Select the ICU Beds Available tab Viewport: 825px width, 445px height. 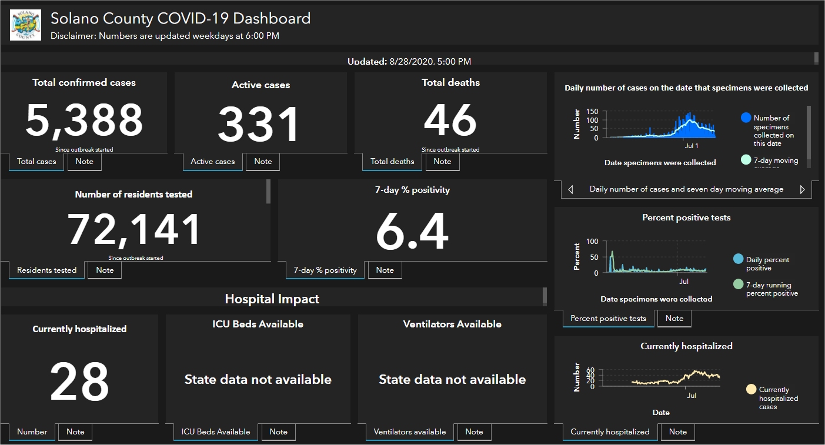216,432
